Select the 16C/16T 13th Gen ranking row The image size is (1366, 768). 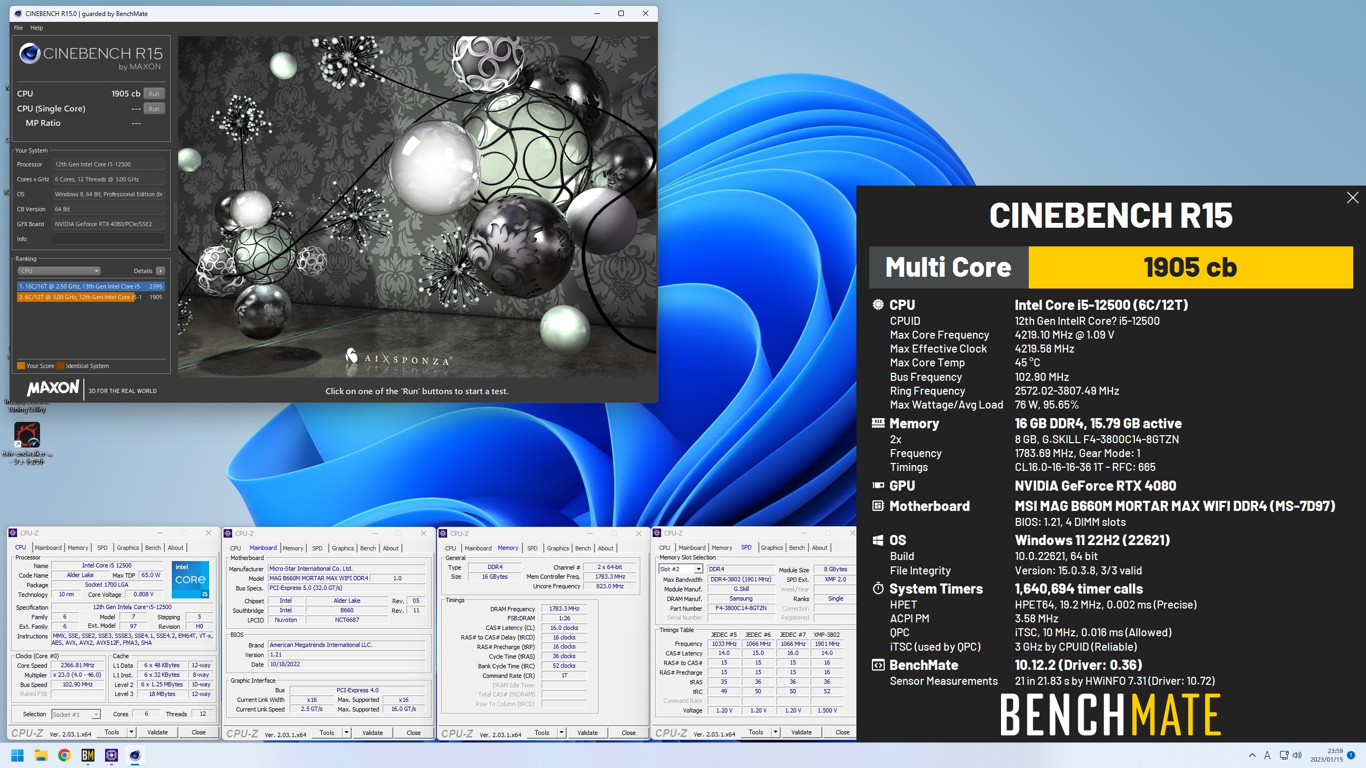[91, 286]
